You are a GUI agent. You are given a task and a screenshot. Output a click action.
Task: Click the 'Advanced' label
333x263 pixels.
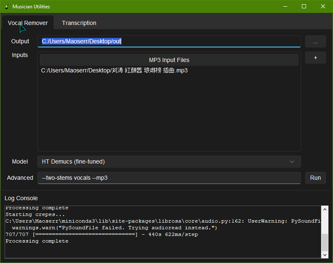pos(20,178)
